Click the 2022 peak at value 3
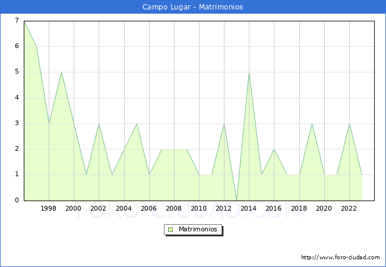The width and height of the screenshot is (386, 267). tap(349, 123)
